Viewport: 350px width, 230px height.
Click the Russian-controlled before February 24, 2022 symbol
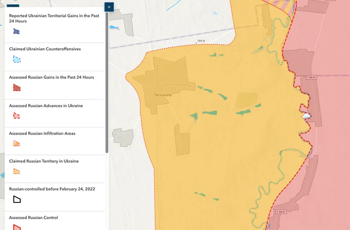click(17, 199)
